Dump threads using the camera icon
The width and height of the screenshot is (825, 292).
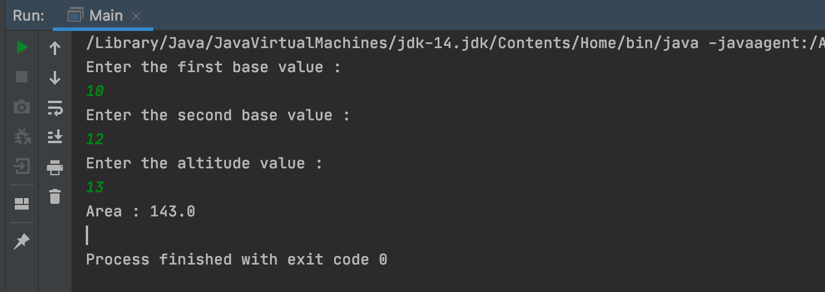tap(22, 106)
